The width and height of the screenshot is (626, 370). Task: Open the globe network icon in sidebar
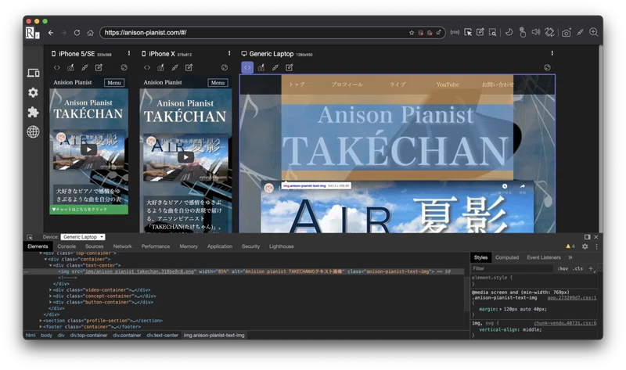pos(33,131)
